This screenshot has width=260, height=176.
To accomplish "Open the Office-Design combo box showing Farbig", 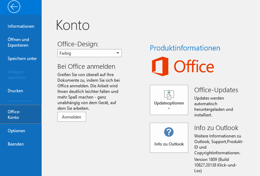I will (89, 53).
